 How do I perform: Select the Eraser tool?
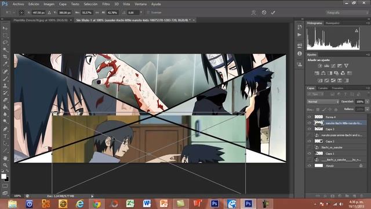[5, 100]
